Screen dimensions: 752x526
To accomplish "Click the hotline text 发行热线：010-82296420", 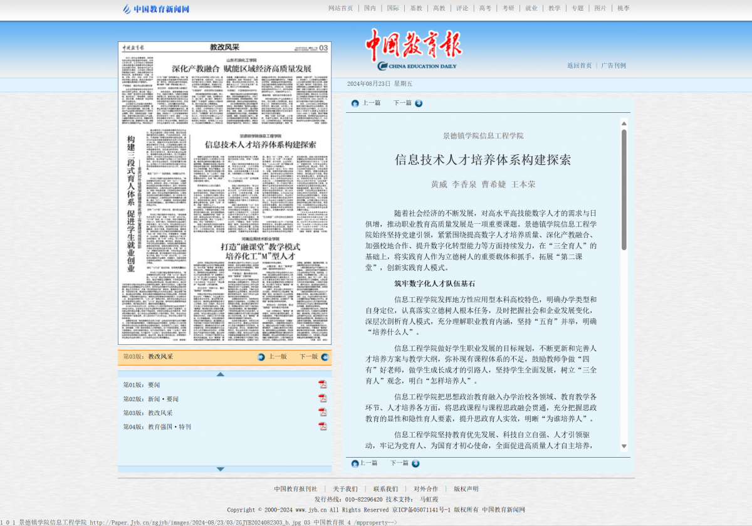I will (348, 500).
